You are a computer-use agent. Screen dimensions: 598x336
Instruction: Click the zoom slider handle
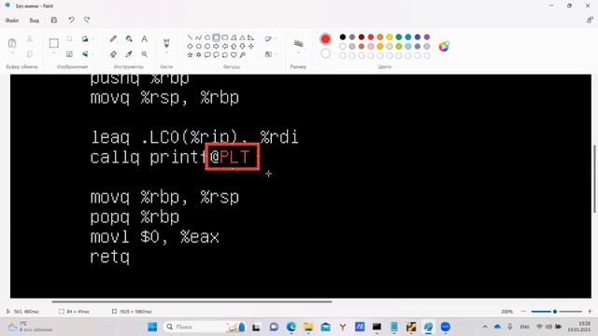tap(555, 311)
